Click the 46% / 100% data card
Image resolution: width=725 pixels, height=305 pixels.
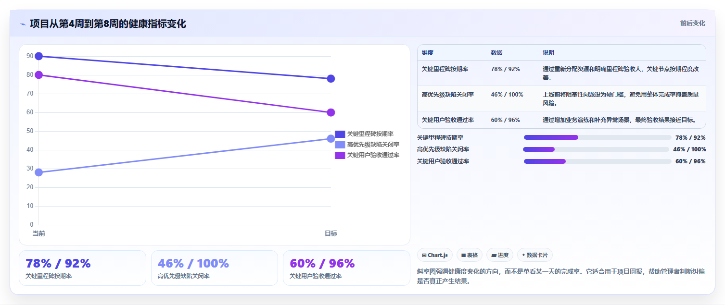215,268
